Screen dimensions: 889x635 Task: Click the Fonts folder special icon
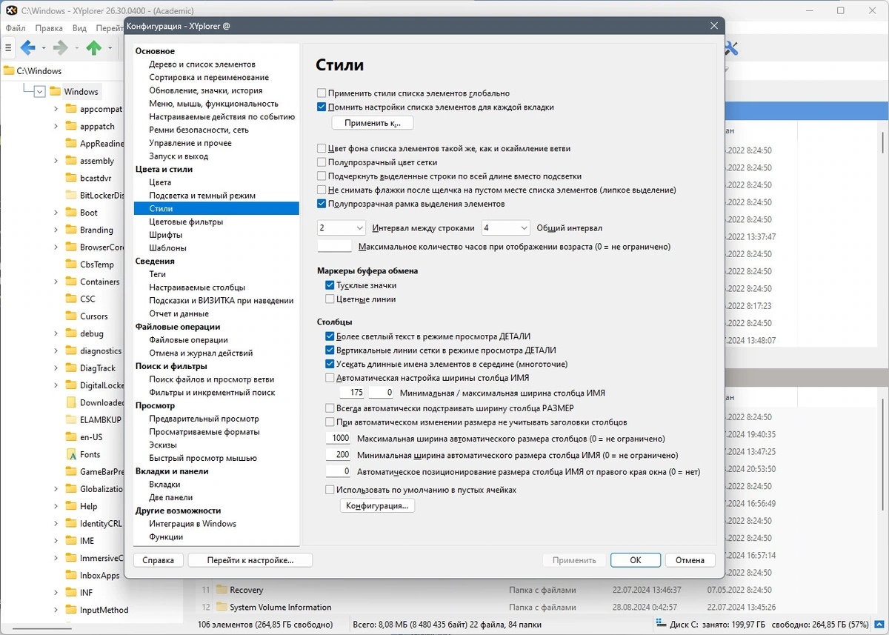click(71, 454)
